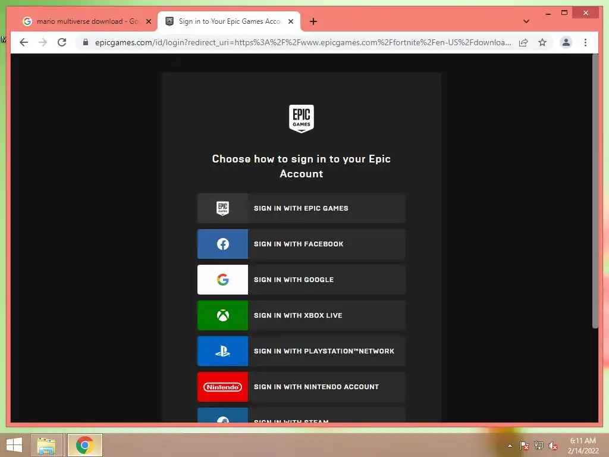Viewport: 609px width, 457px height.
Task: Go back to previous page
Action: pyautogui.click(x=24, y=42)
